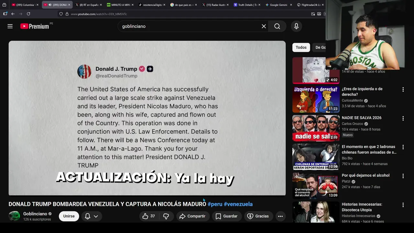The image size is (414, 233).
Task: Select the Todos filter chip
Action: [301, 48]
